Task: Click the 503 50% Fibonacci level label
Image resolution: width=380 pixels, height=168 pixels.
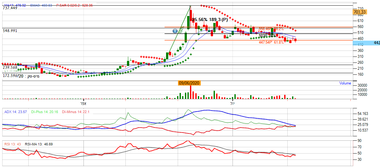Action: (x=267, y=35)
